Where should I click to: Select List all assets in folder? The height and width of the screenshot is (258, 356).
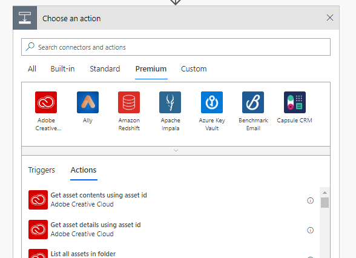[83, 254]
